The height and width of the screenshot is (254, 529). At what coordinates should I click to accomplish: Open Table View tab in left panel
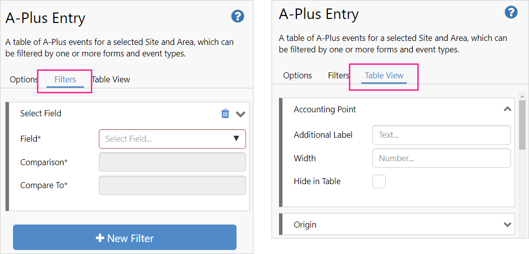tap(111, 79)
